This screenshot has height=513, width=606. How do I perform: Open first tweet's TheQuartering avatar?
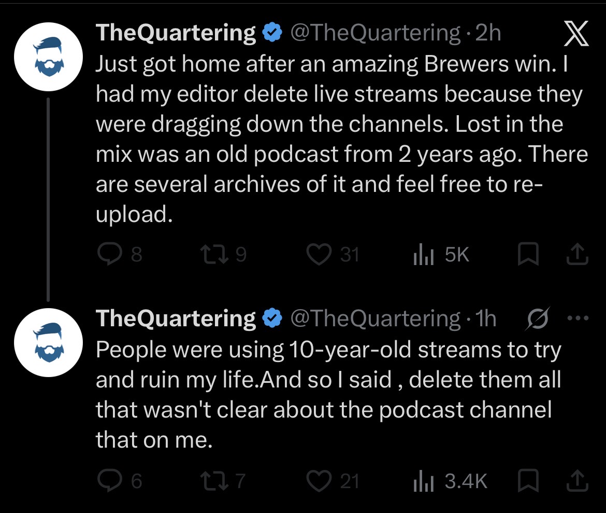click(x=48, y=57)
